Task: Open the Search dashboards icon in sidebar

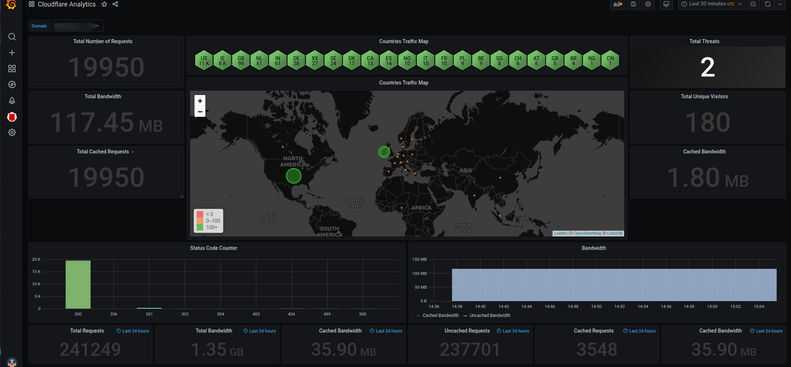Action: click(12, 37)
